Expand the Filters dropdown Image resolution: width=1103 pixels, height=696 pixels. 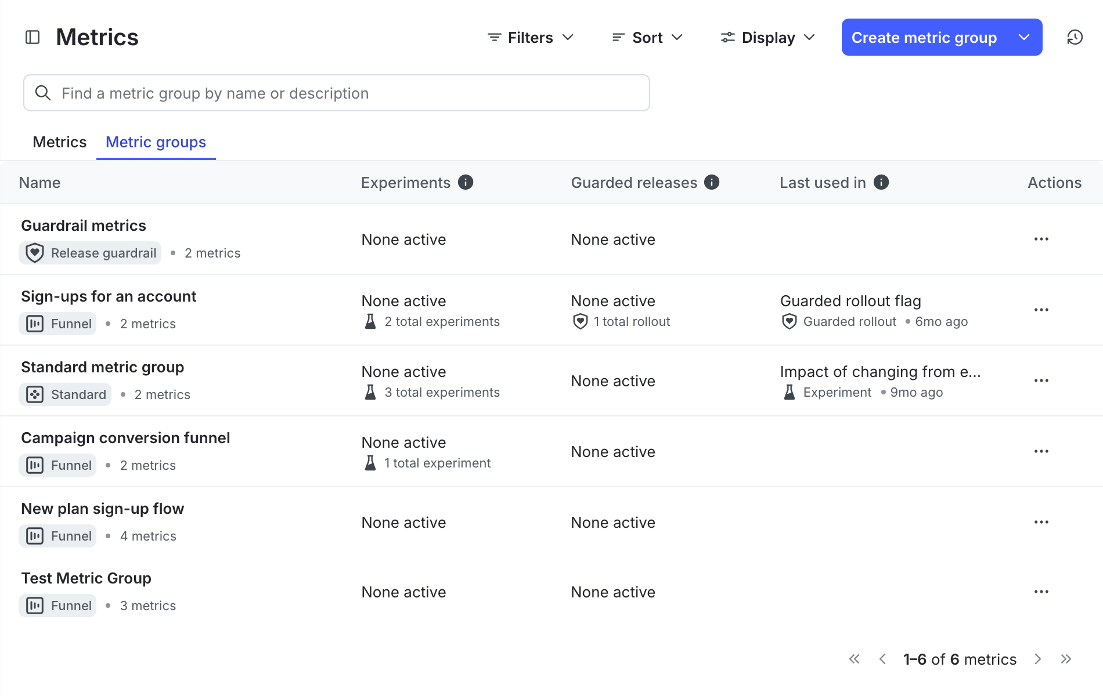pos(530,38)
